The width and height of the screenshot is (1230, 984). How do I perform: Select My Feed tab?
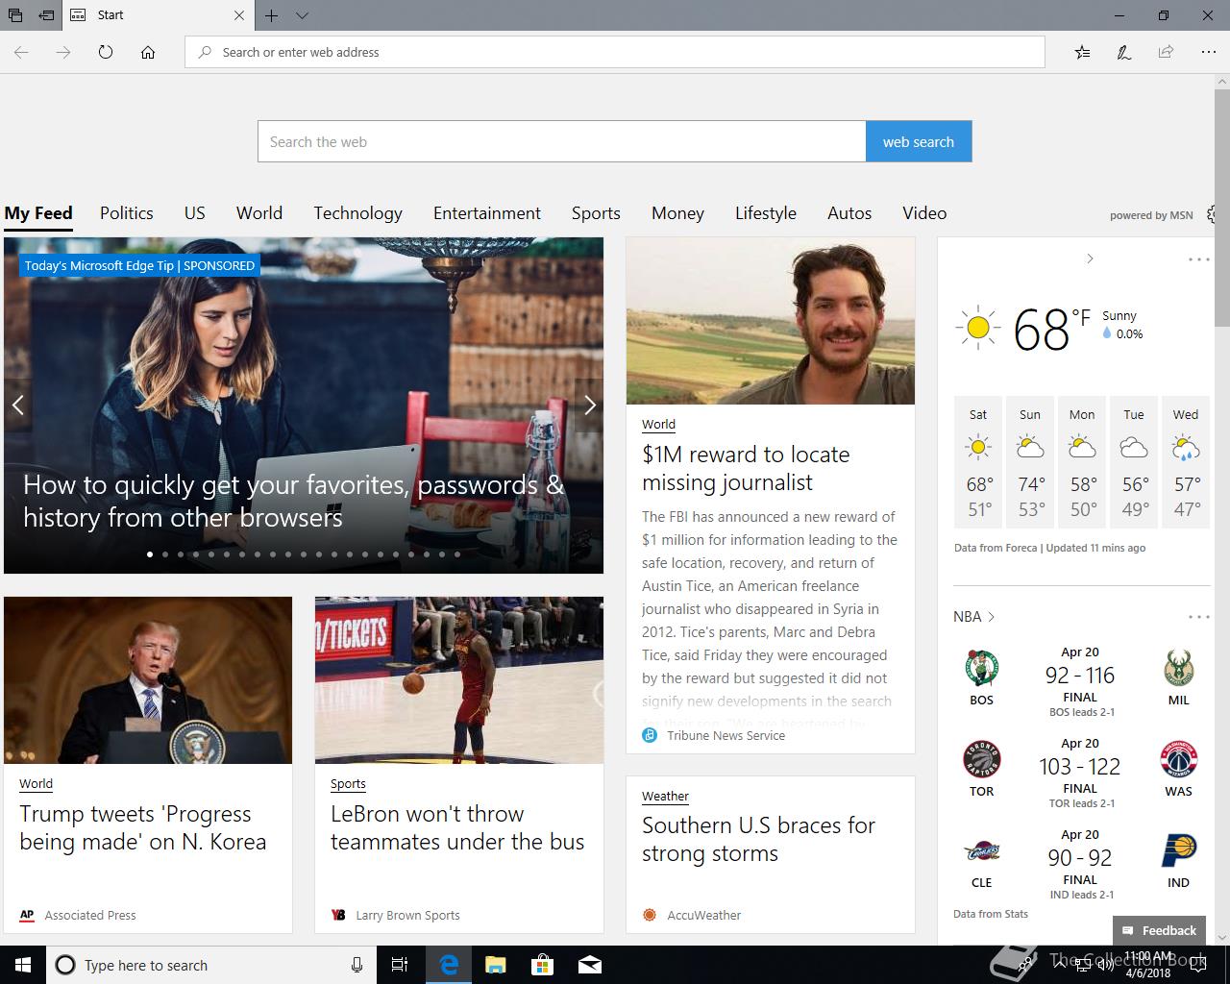(x=38, y=213)
